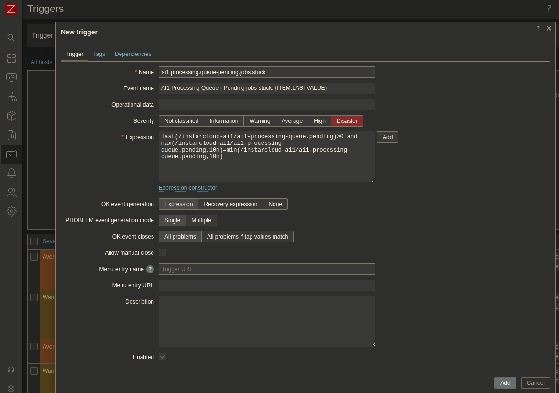
Task: Tick the second Average row checkbox
Action: 34,346
